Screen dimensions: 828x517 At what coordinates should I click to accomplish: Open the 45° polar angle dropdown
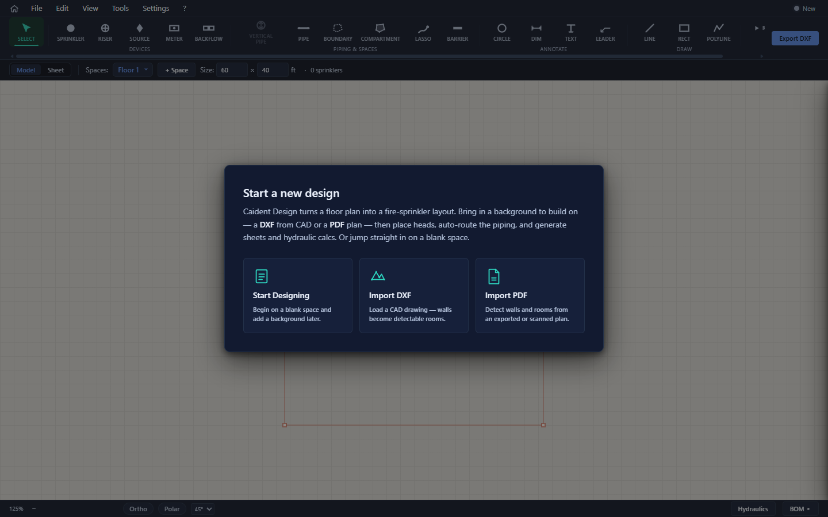click(203, 509)
